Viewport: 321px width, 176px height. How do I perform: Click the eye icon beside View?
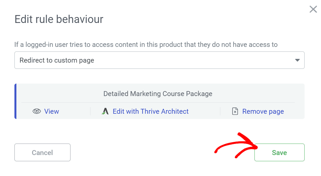pyautogui.click(x=36, y=111)
